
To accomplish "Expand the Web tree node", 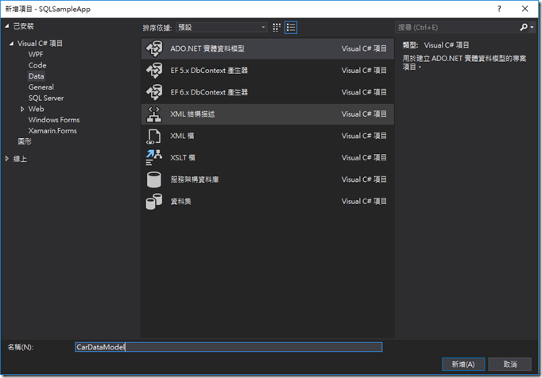I will coord(22,109).
